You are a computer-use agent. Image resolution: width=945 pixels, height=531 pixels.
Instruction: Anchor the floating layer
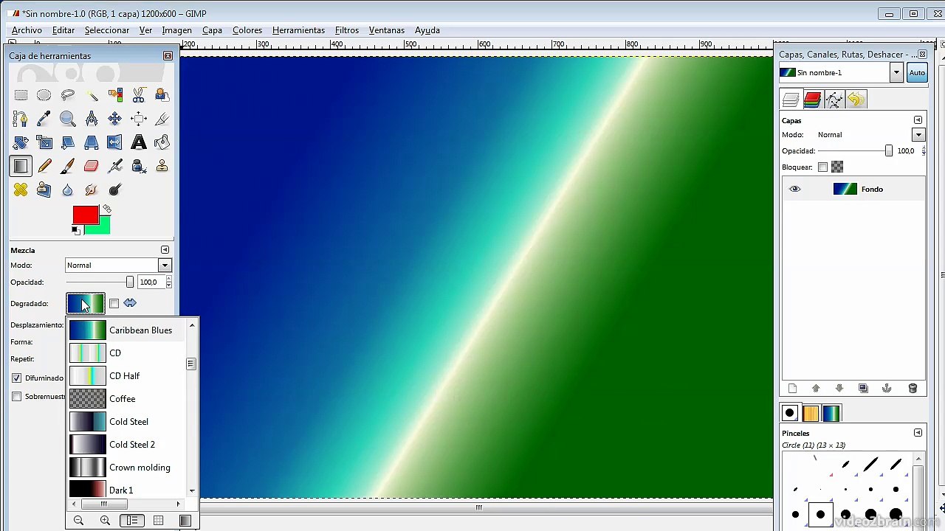[x=887, y=389]
